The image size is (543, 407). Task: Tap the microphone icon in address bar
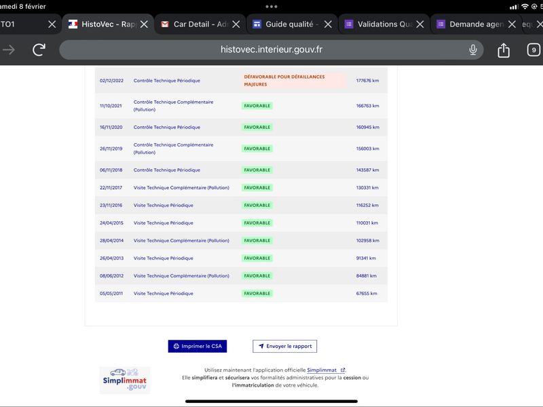472,50
